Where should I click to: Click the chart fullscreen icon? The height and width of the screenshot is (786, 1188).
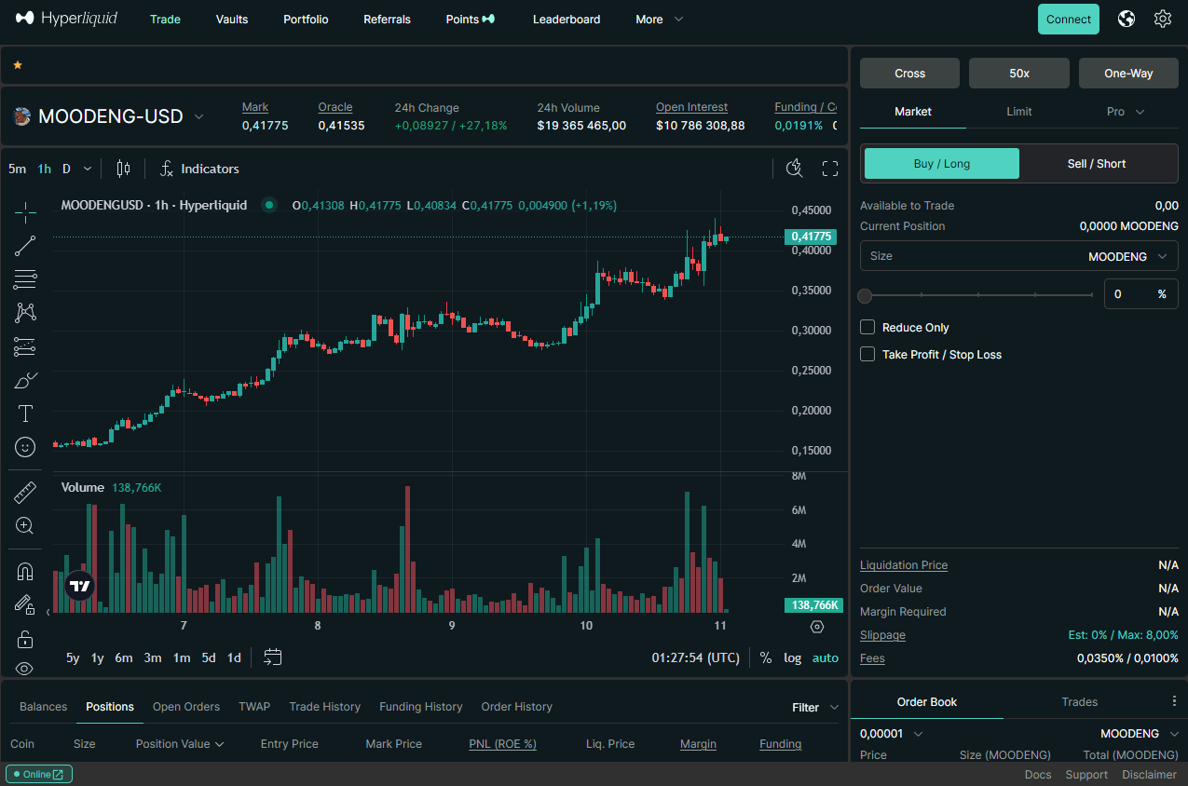pyautogui.click(x=830, y=169)
